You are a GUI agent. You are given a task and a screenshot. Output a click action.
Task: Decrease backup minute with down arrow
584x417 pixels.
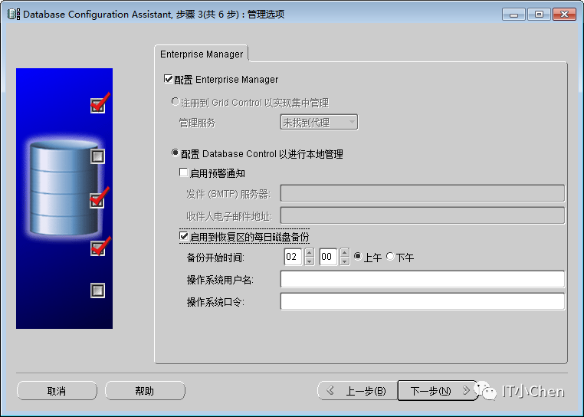point(345,261)
